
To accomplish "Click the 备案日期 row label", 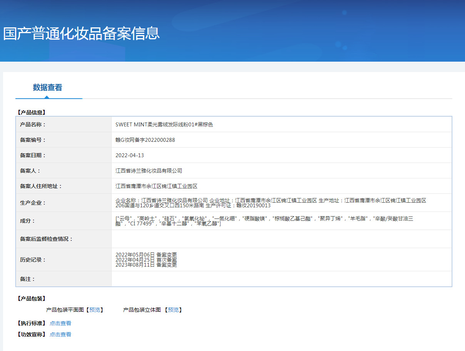I will pos(33,155).
